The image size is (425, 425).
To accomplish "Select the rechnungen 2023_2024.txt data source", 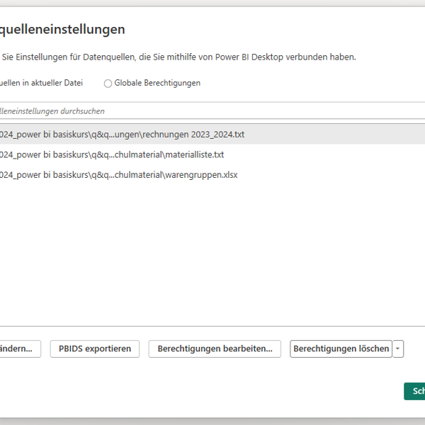I will (212, 134).
